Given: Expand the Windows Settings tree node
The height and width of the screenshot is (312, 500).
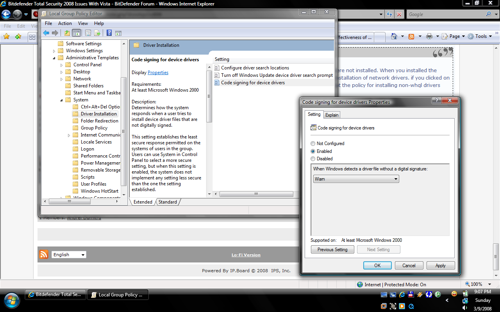Looking at the screenshot, I should (x=54, y=51).
